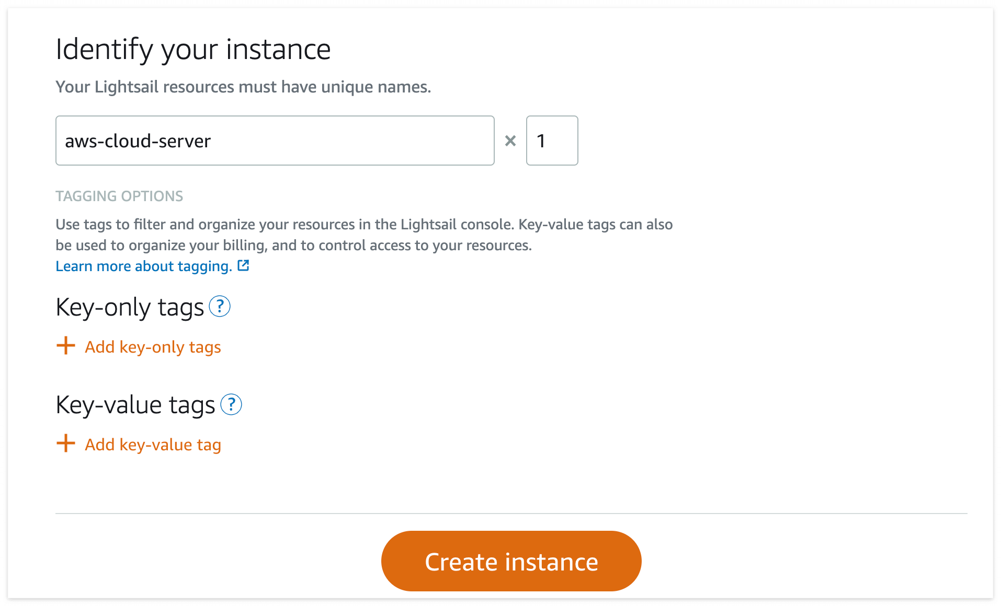The height and width of the screenshot is (606, 1001).
Task: Open the Learn more about tagging link
Action: (144, 266)
